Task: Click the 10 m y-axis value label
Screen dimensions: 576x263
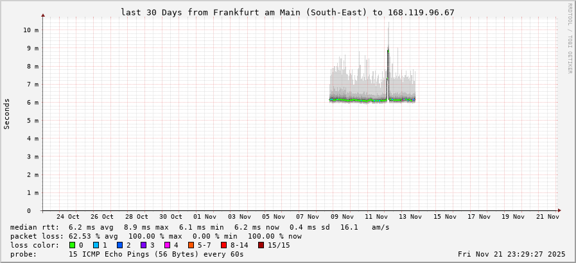Action: (x=31, y=30)
